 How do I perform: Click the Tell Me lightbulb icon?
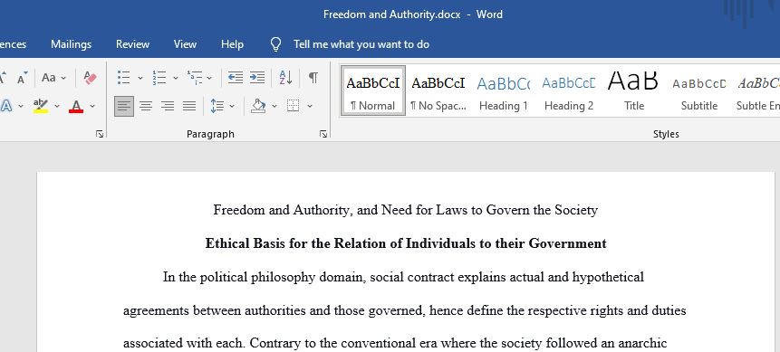[x=276, y=44]
